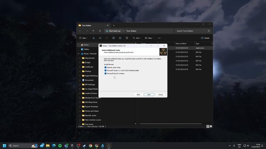Click the Setup dialog title bar icon
The width and height of the screenshot is (266, 149).
click(101, 46)
